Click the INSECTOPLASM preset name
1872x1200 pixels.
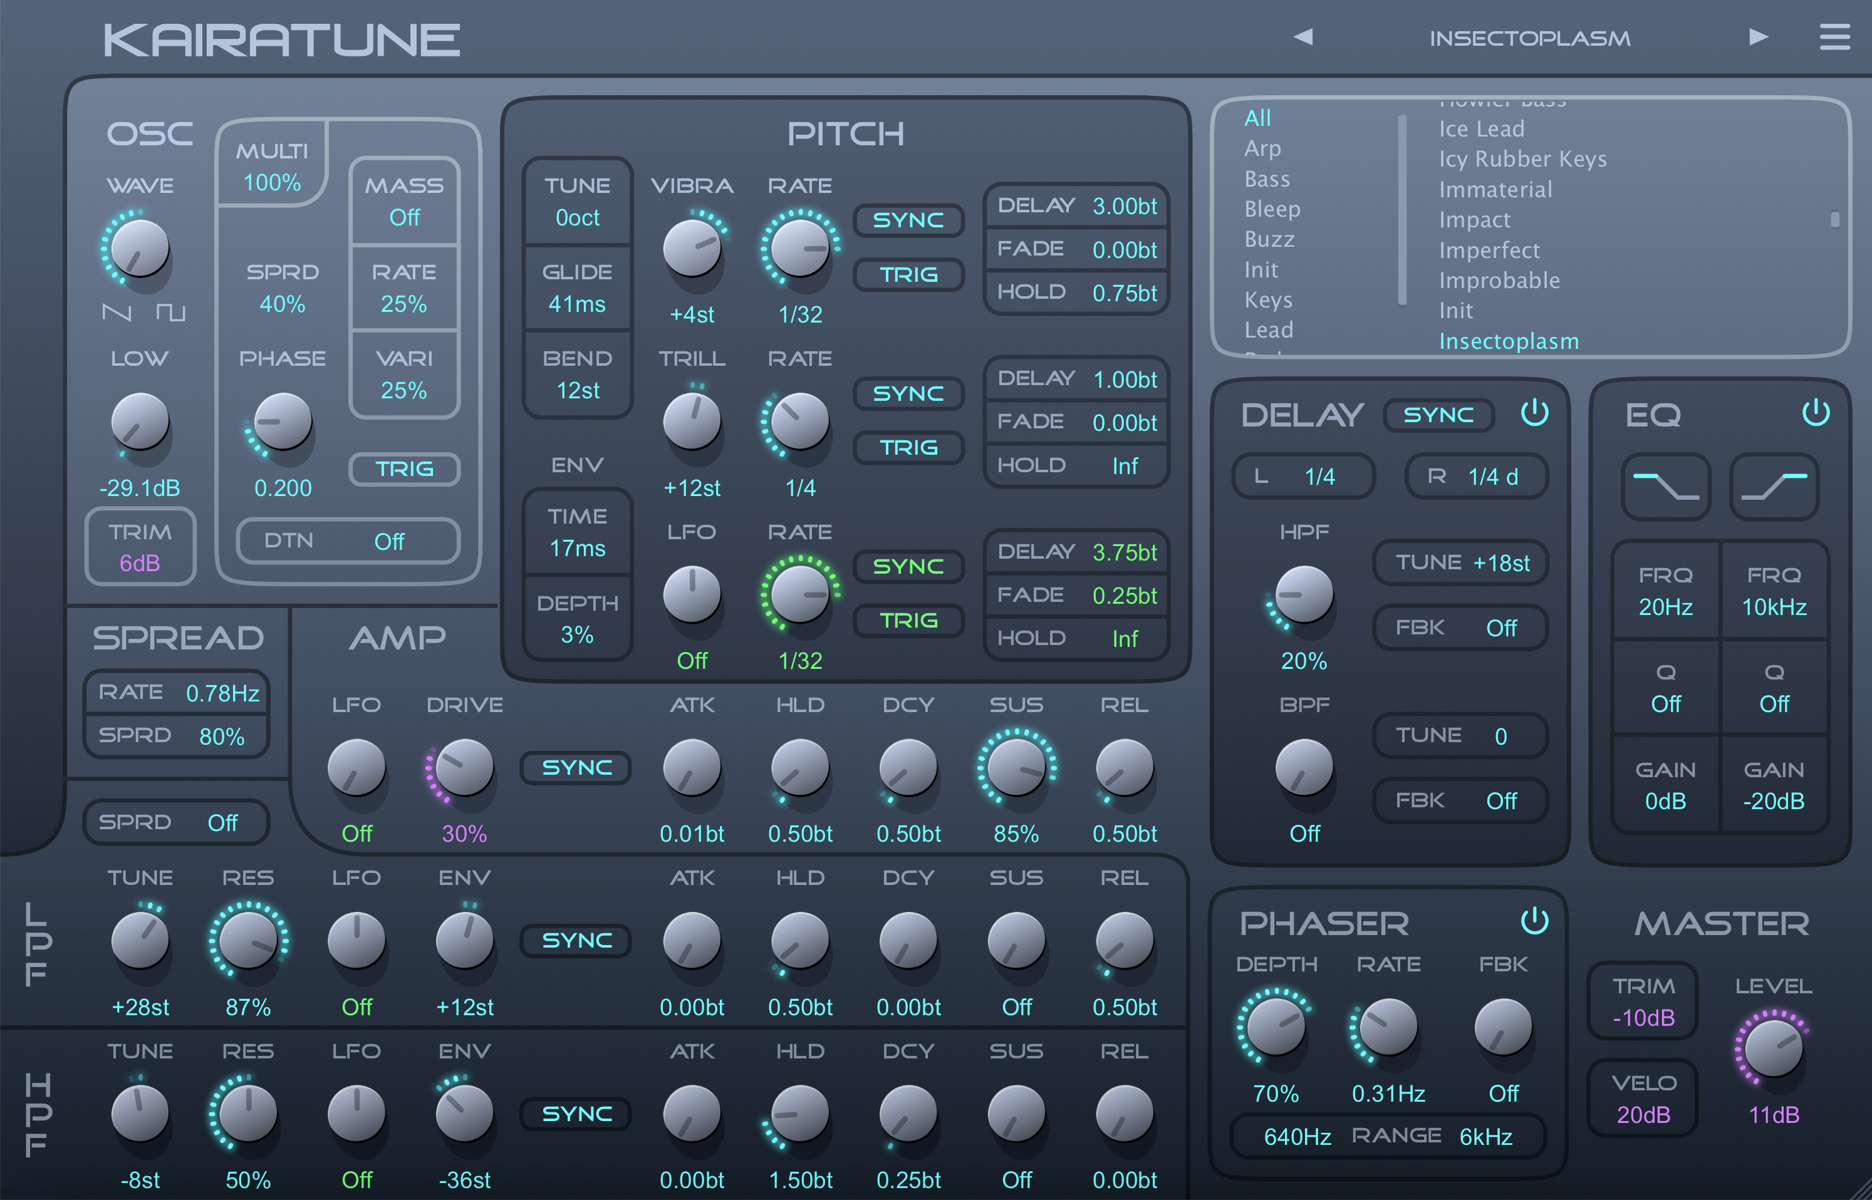pyautogui.click(x=1529, y=38)
